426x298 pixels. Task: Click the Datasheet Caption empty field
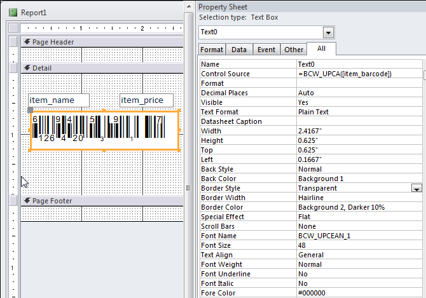pyautogui.click(x=359, y=121)
